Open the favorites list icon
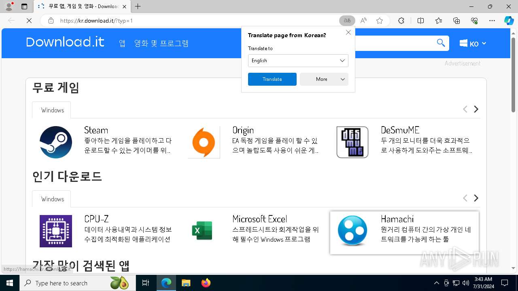Viewport: 518px width, 291px height. [x=439, y=21]
